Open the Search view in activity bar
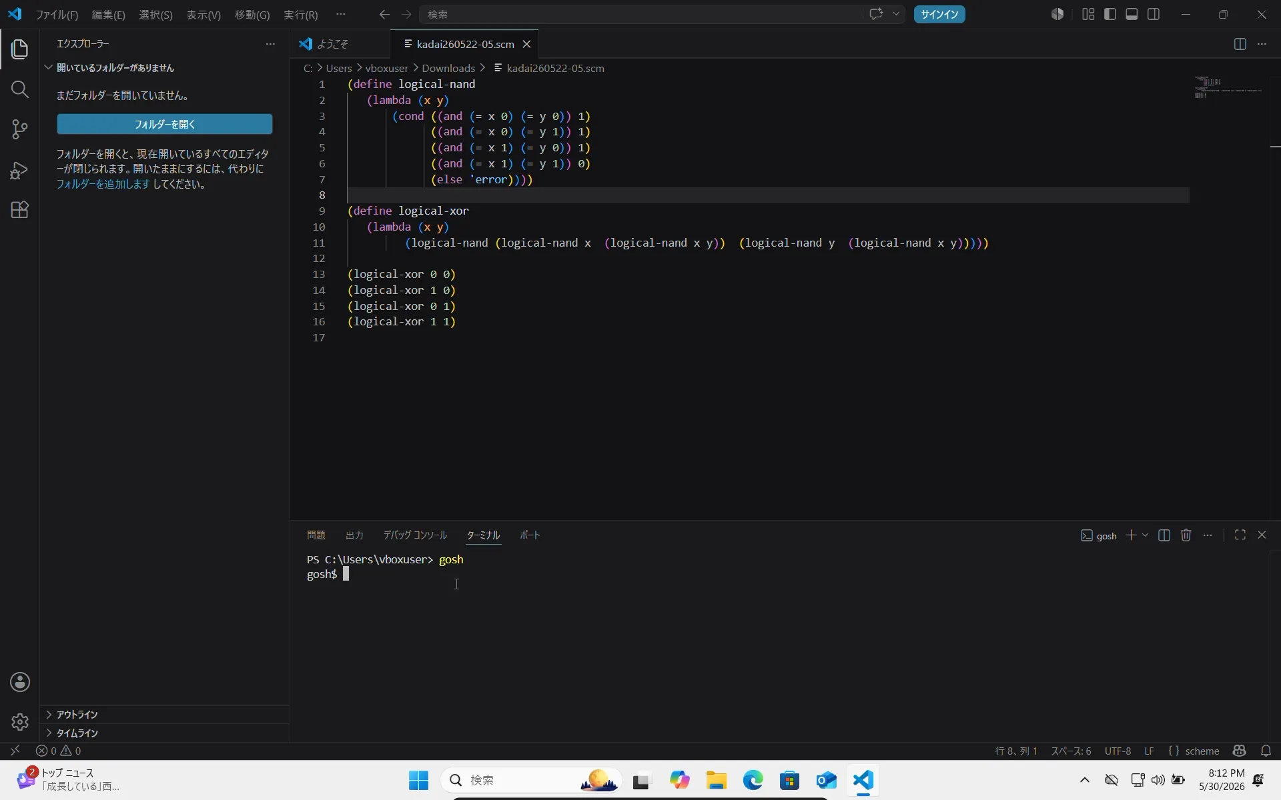1281x800 pixels. [x=19, y=89]
